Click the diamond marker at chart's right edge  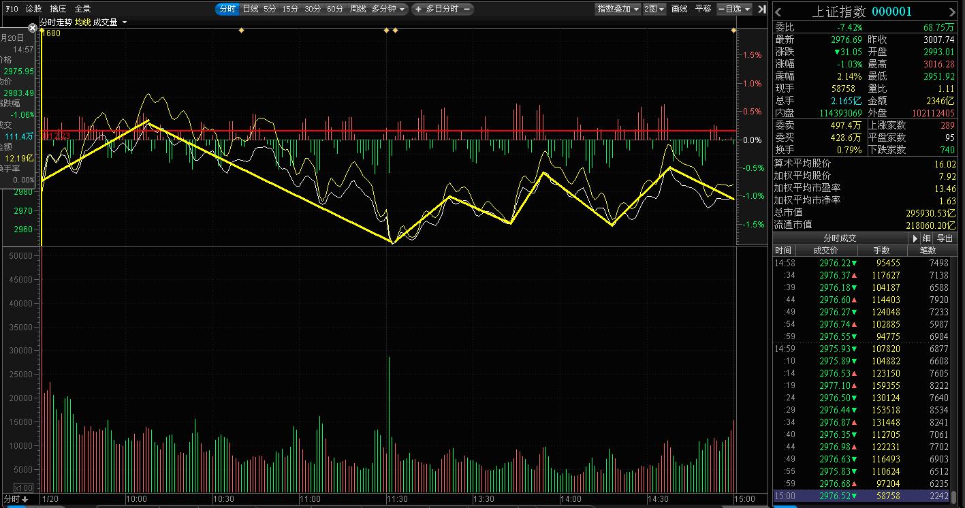[x=733, y=30]
